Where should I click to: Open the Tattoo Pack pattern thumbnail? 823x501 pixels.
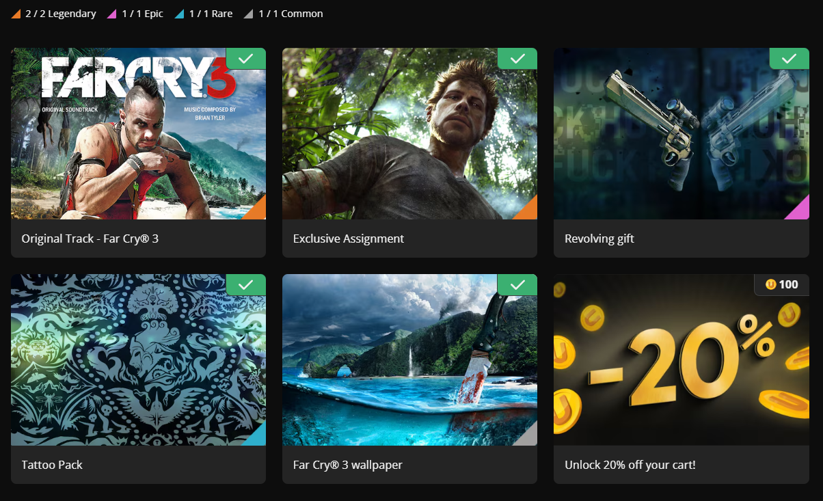tap(138, 360)
